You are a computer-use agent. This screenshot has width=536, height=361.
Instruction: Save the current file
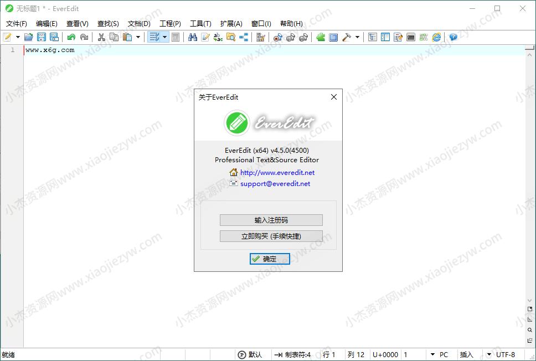pyautogui.click(x=42, y=37)
